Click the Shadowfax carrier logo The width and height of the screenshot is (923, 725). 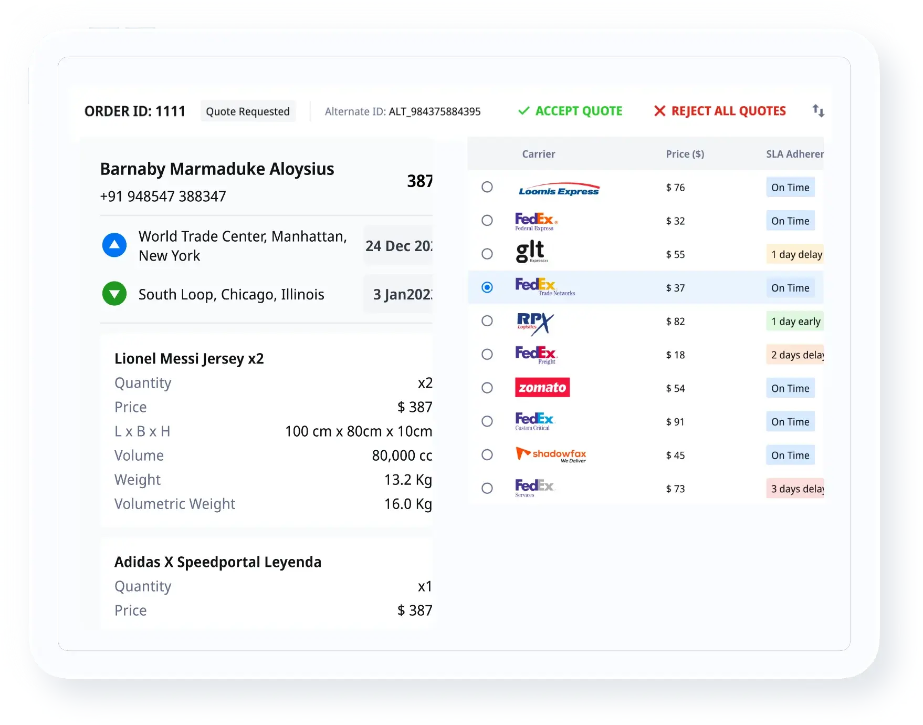(x=551, y=455)
